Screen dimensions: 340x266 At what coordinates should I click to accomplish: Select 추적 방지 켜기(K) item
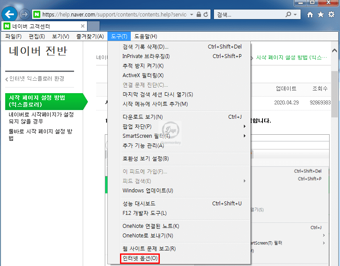(179, 66)
